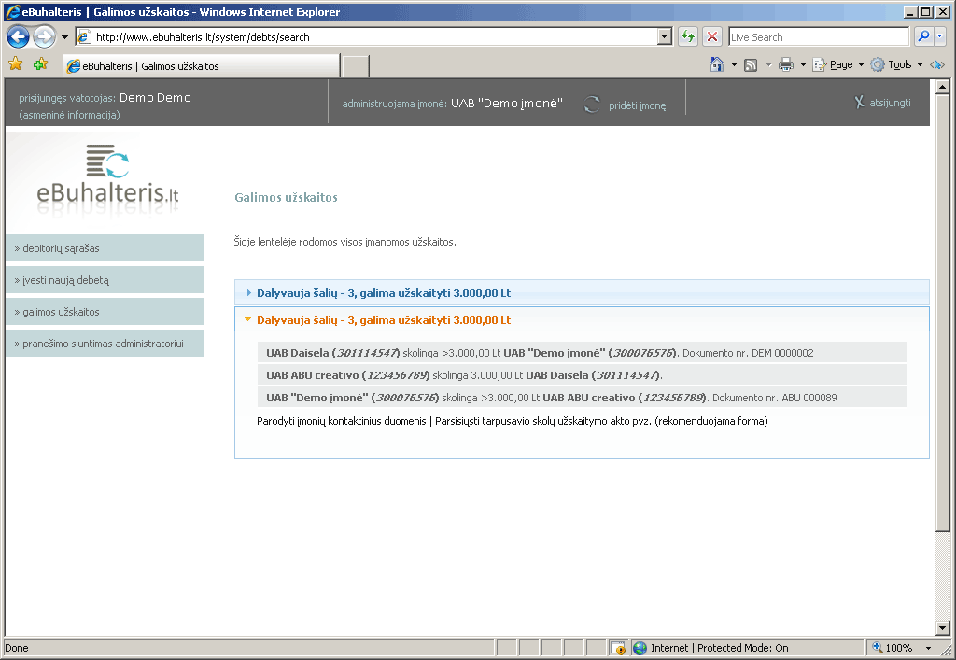
Task: Open (asmeninė informacija) link
Action: tap(69, 115)
